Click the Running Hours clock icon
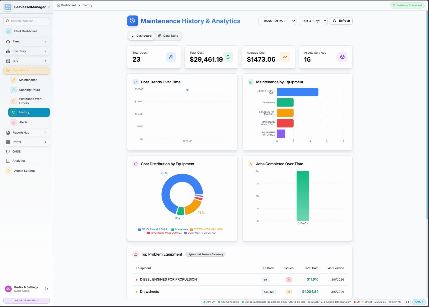This screenshot has width=429, height=307. click(14, 90)
